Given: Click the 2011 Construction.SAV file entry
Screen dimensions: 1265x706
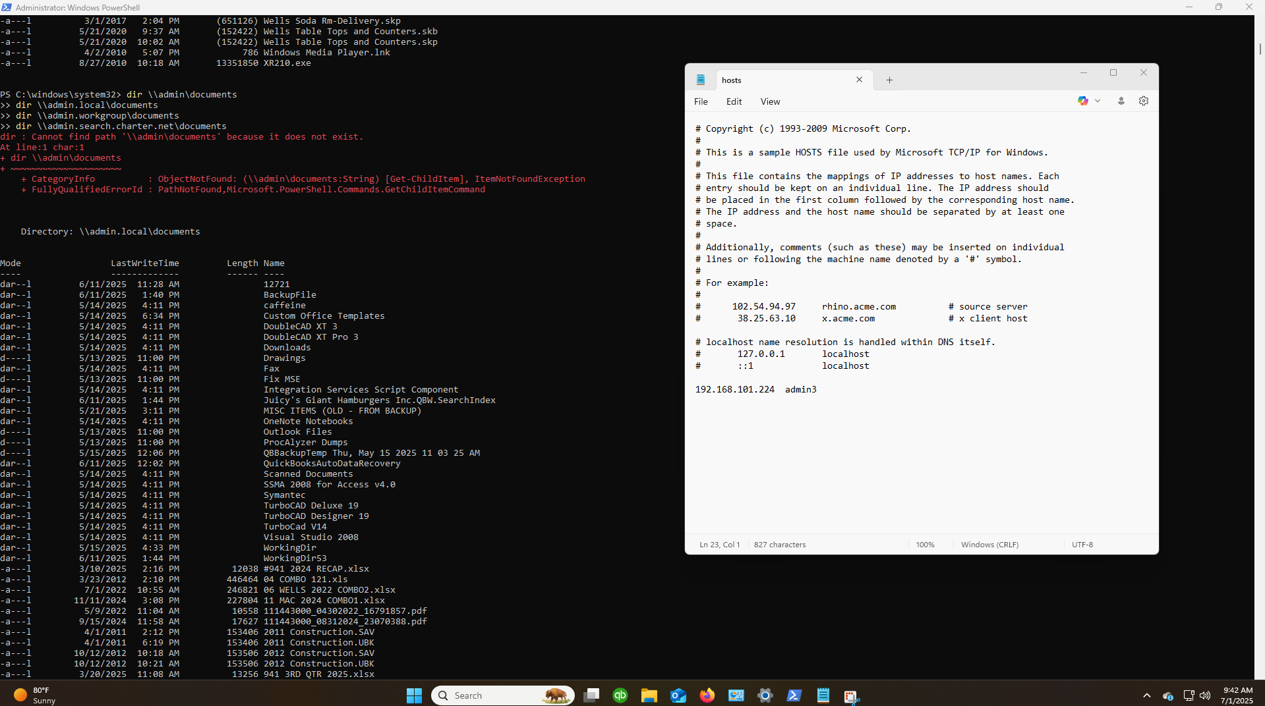Looking at the screenshot, I should point(319,632).
